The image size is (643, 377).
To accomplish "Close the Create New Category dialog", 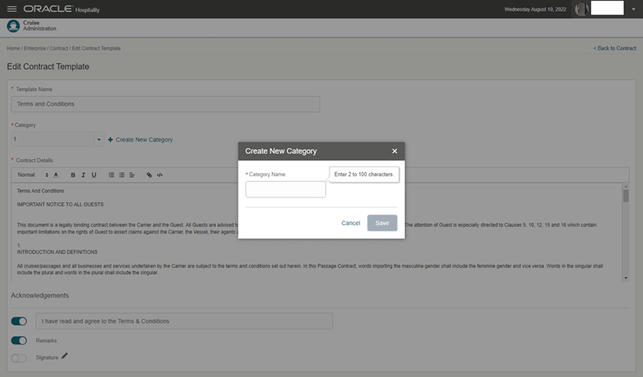I will 394,151.
